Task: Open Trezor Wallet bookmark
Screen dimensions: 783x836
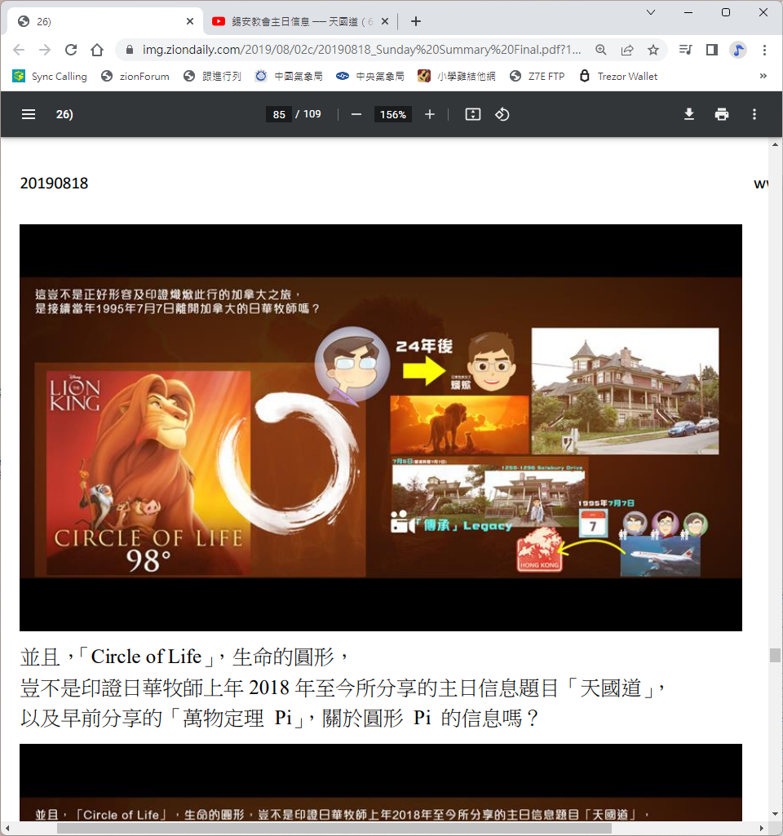Action: (618, 76)
